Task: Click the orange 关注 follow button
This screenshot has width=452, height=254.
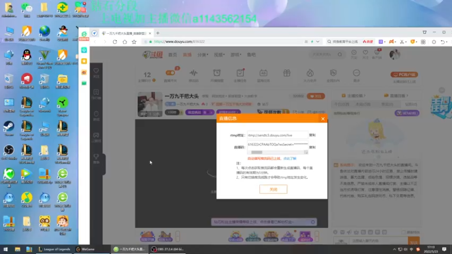Action: click(316, 96)
